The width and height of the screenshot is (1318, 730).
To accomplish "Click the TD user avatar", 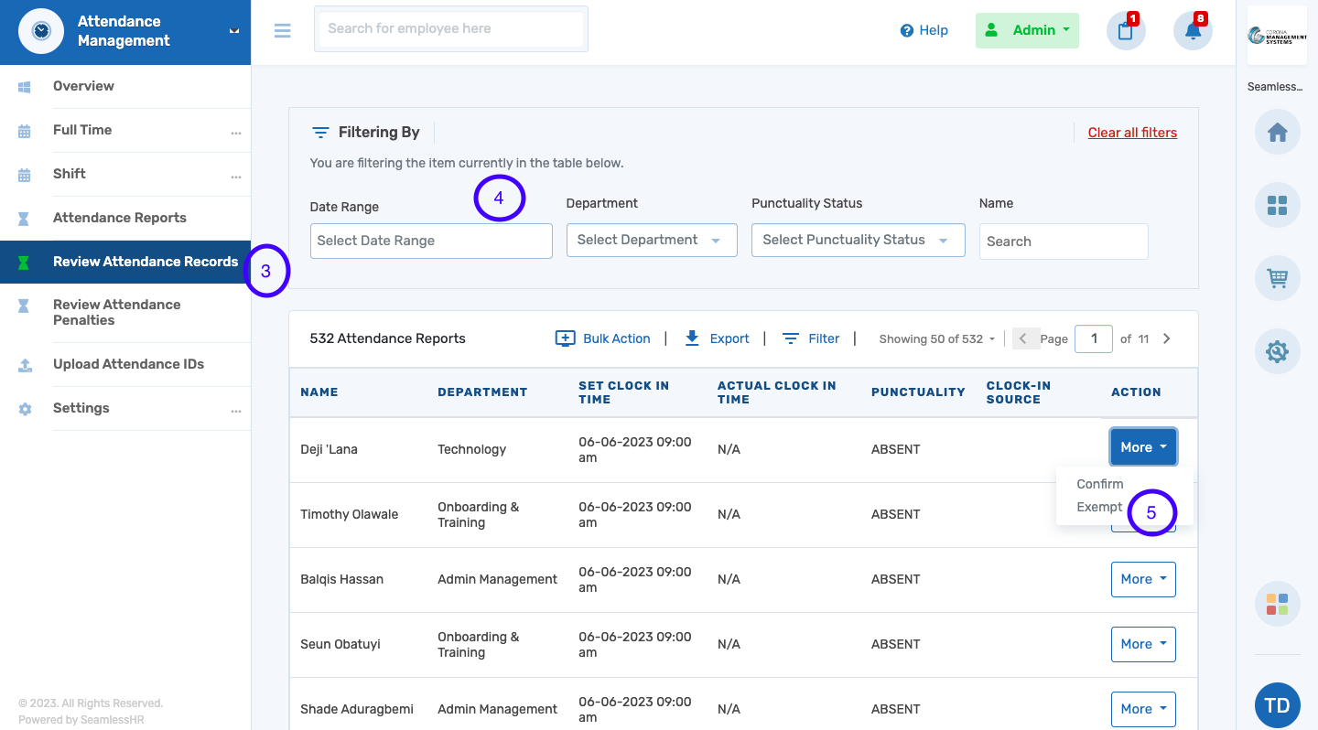I will point(1277,705).
